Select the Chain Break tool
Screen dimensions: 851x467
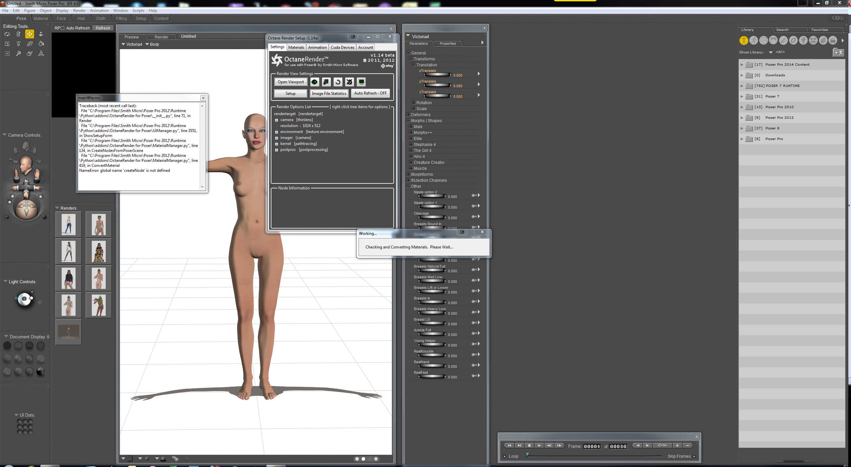point(29,44)
